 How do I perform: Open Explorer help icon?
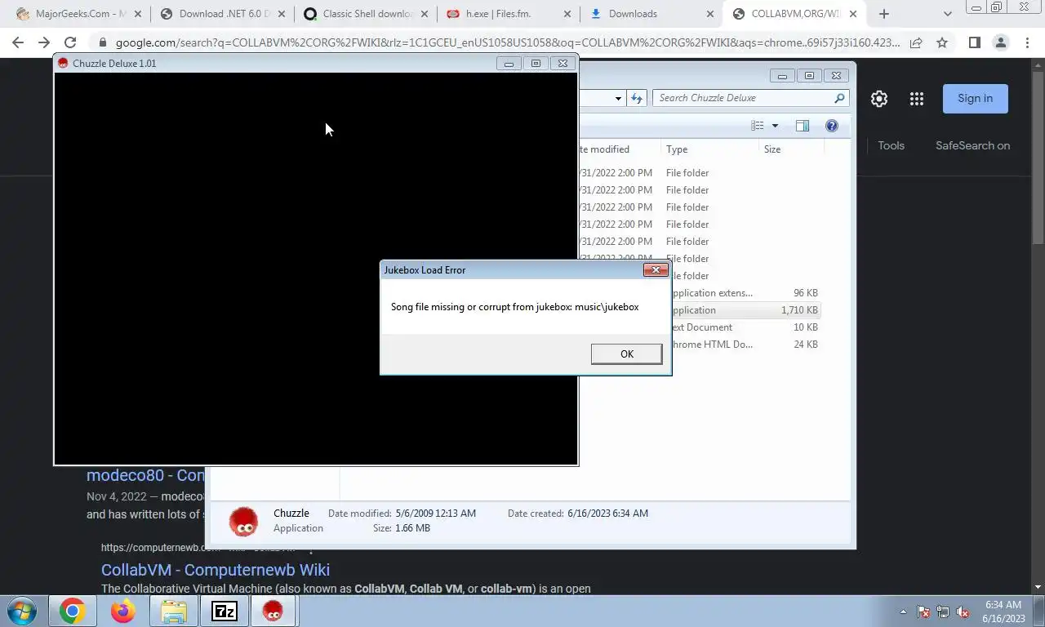pyautogui.click(x=832, y=126)
